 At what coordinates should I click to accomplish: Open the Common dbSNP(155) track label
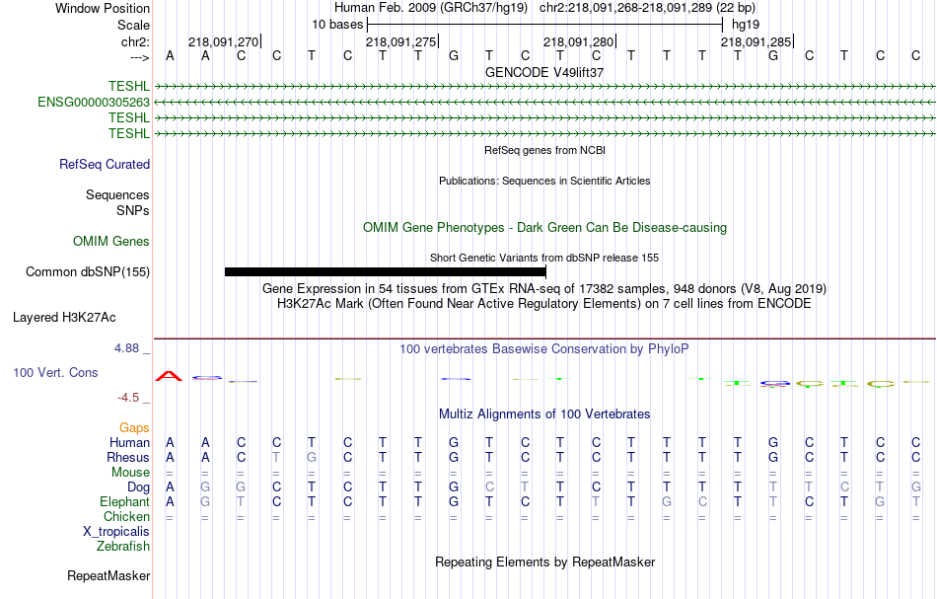[88, 272]
